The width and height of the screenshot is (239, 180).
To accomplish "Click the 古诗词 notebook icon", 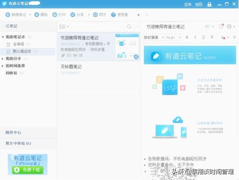I will point(8,44).
